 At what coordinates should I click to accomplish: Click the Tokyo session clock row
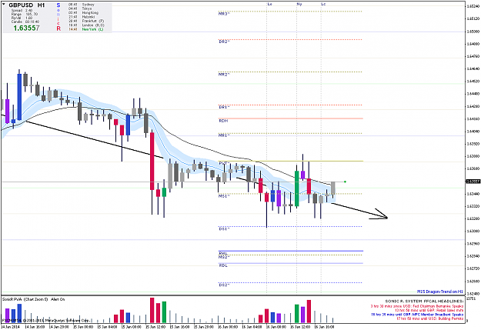[80, 8]
